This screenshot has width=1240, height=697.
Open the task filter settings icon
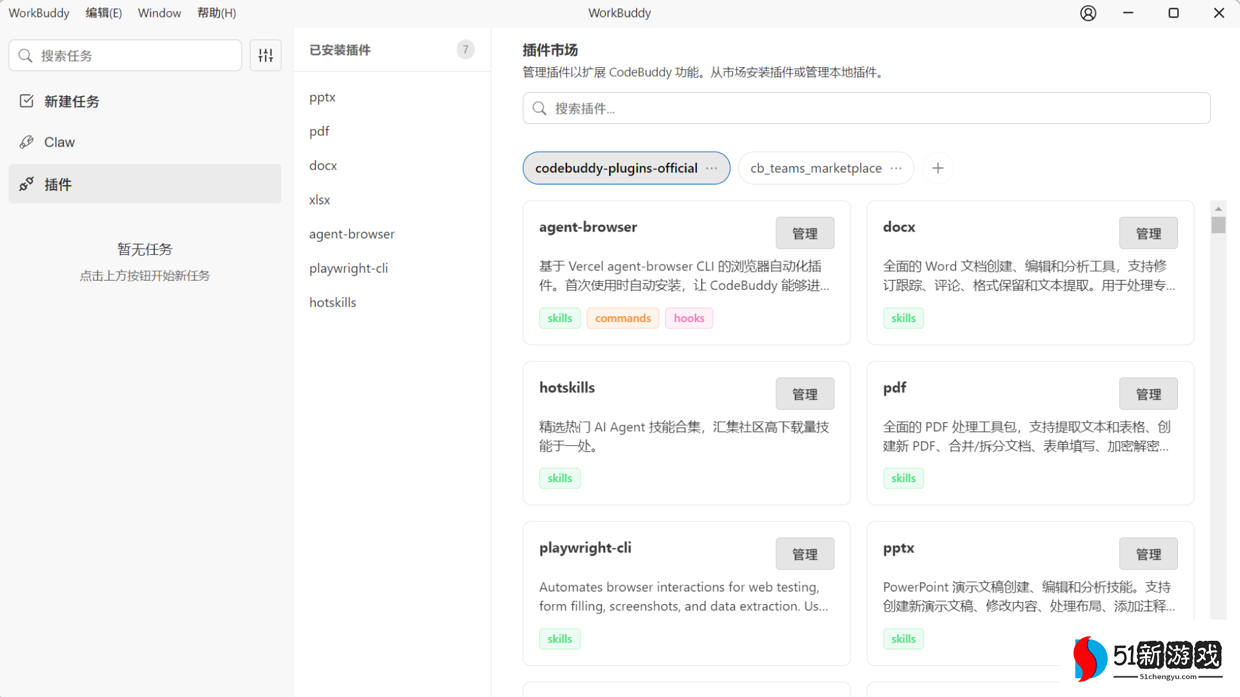(x=265, y=56)
